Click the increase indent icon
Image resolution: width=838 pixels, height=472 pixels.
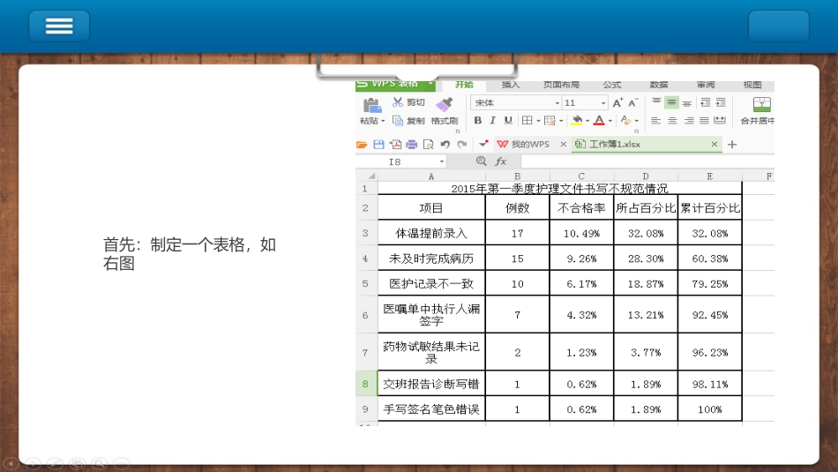point(721,102)
